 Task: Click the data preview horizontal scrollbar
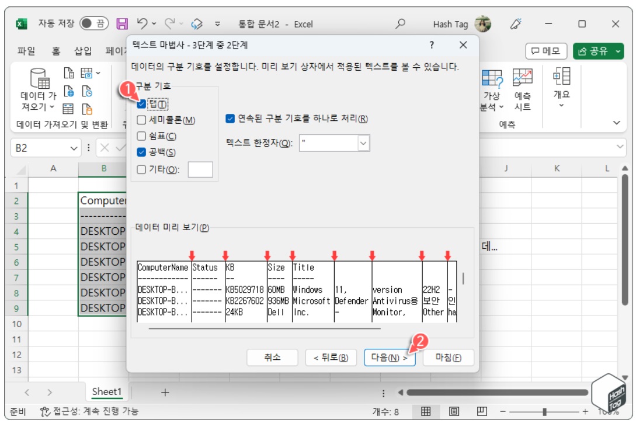point(265,328)
